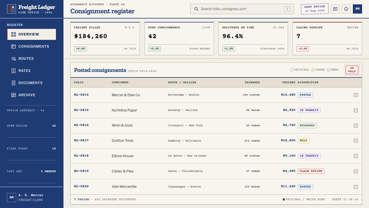Click the Released status badge
Viewport: 369px width, 208px height.
307,126
